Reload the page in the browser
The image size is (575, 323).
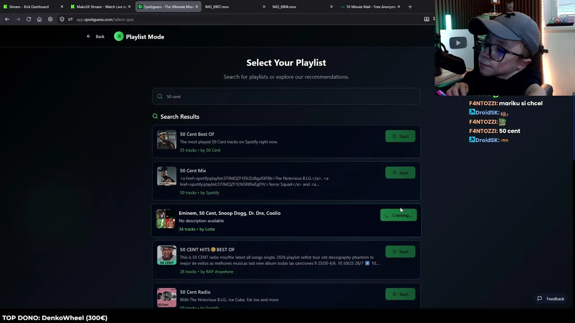pos(29,19)
